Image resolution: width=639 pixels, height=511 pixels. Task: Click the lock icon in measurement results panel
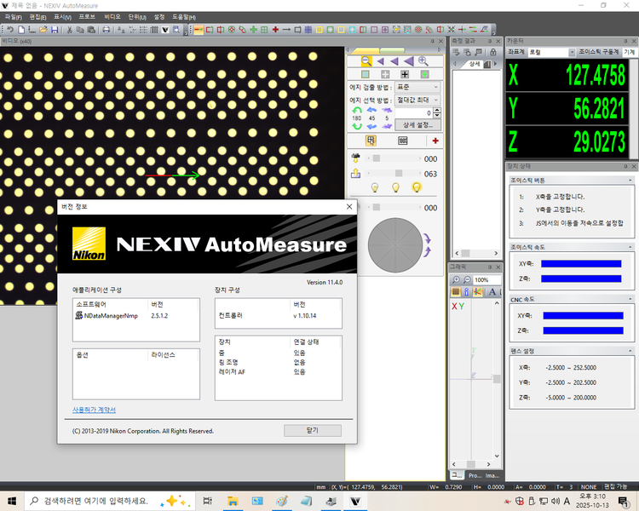[x=492, y=53]
